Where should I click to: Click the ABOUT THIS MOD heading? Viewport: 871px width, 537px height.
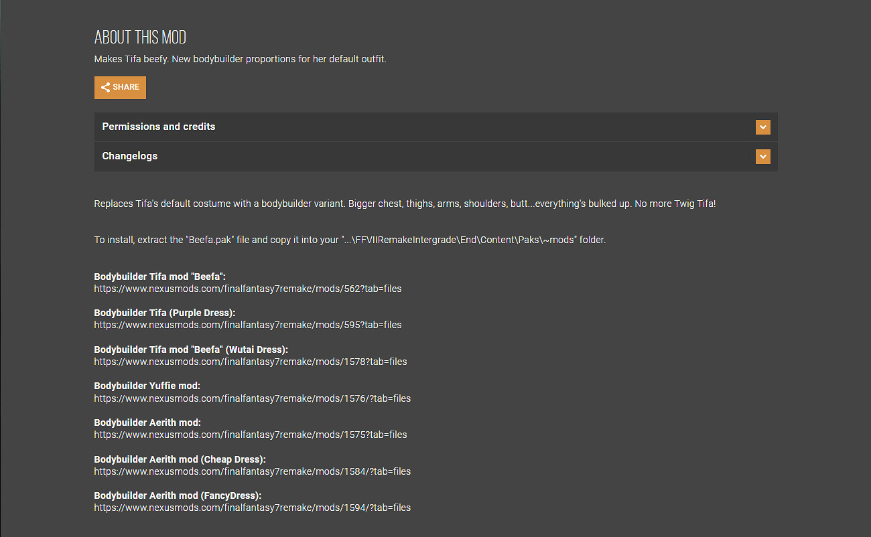[x=140, y=37]
